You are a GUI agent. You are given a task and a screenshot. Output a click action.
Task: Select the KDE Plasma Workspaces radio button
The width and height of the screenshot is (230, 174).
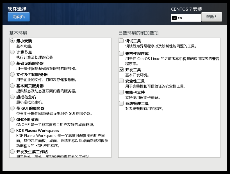coord(12,130)
